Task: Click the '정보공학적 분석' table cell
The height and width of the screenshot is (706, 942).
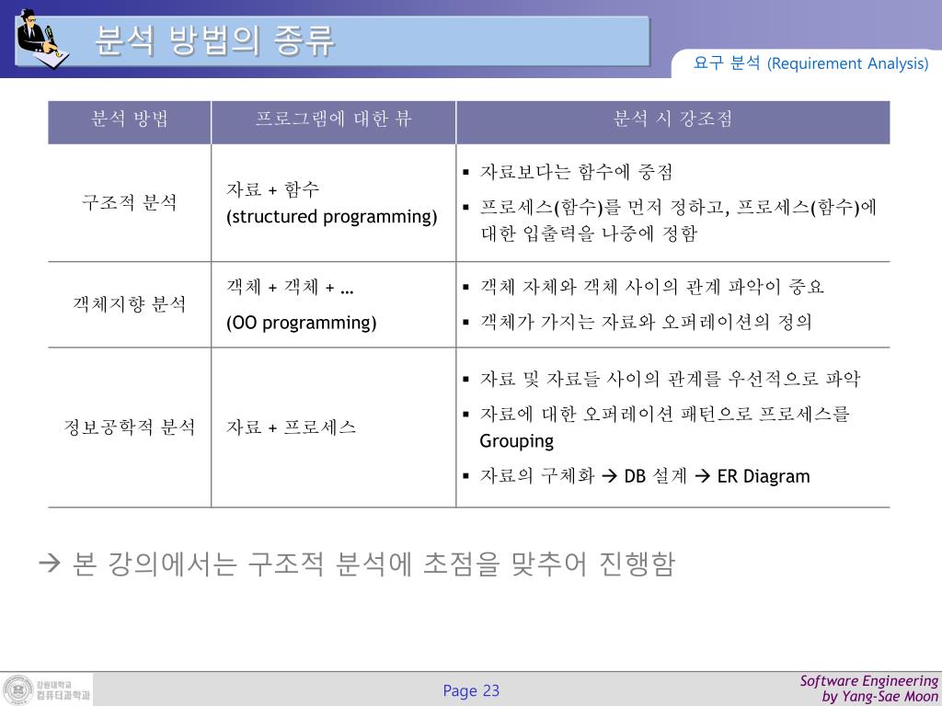Action: click(129, 427)
